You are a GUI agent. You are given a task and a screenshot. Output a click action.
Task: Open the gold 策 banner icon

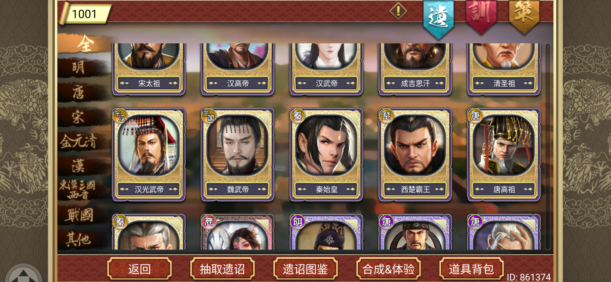click(524, 16)
